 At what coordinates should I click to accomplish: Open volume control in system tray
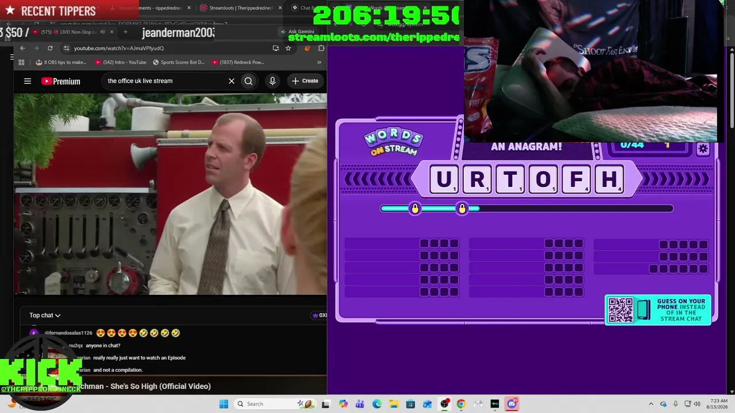[698, 404]
